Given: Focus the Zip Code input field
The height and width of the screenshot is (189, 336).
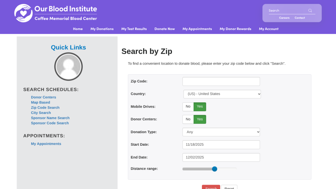Looking at the screenshot, I should pyautogui.click(x=221, y=81).
